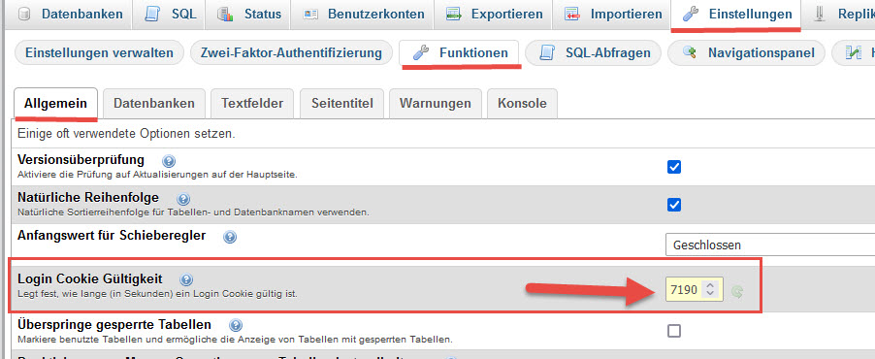Click the Exportieren arrow icon
The width and height of the screenshot is (875, 359).
pyautogui.click(x=454, y=14)
